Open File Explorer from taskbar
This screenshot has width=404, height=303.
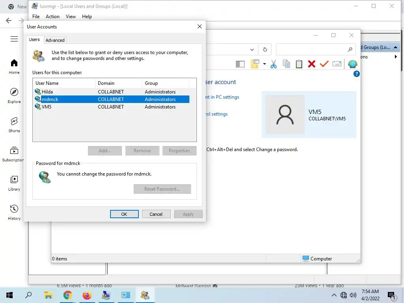[x=48, y=295]
